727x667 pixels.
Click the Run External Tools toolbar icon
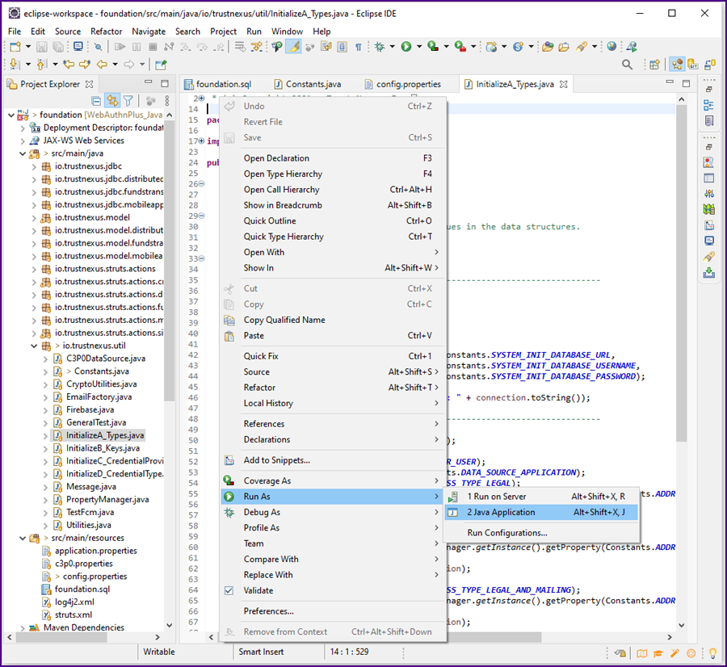coord(460,47)
